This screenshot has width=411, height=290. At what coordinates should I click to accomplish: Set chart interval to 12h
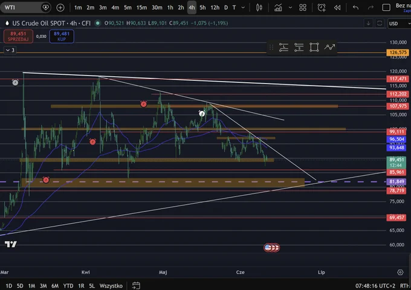tap(215, 8)
